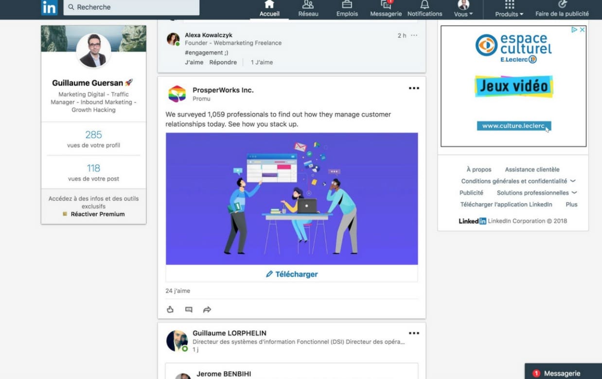Click the Réactiver Premium link

pos(98,214)
